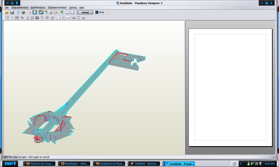Click the Print printer icon
The image size is (279, 167).
click(x=83, y=18)
